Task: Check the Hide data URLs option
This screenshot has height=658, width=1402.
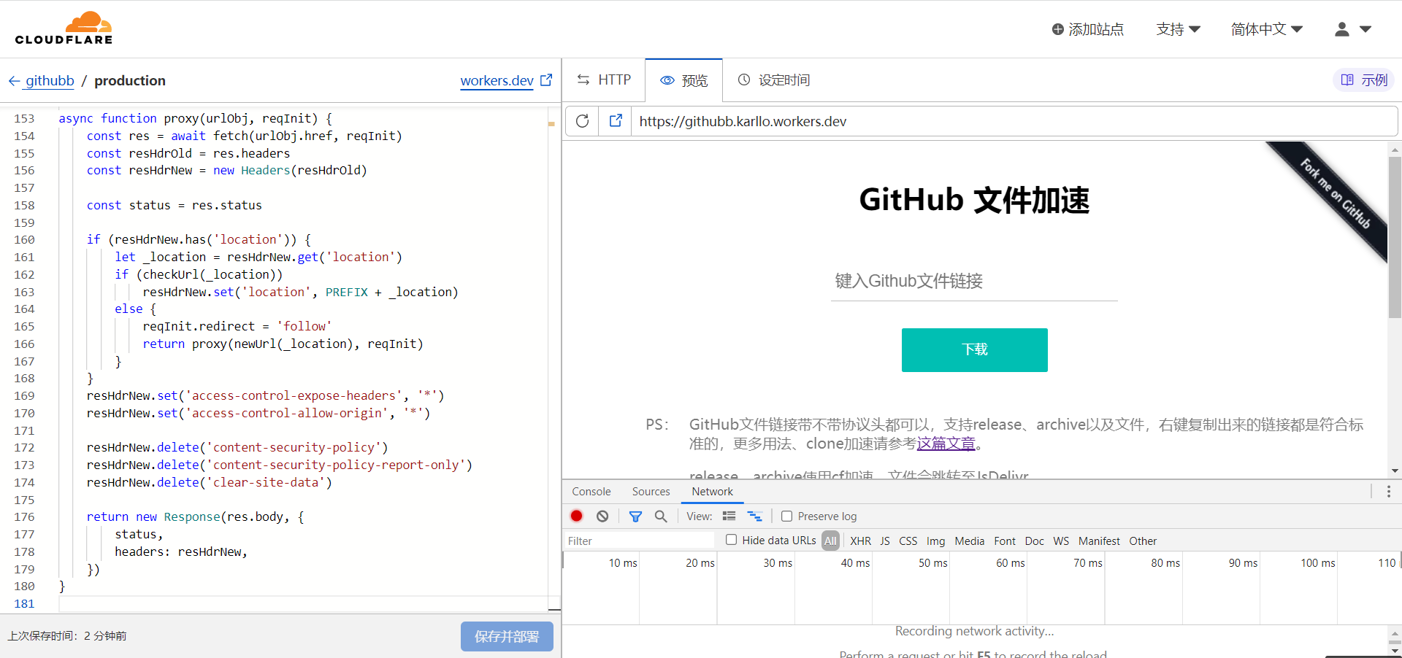Action: tap(731, 540)
